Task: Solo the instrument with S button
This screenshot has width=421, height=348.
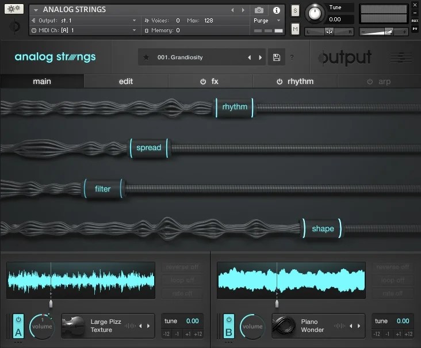Action: [x=295, y=11]
